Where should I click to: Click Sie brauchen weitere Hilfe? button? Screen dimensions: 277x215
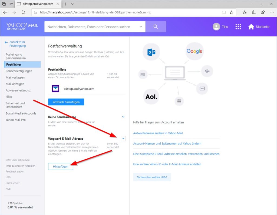tap(152, 177)
